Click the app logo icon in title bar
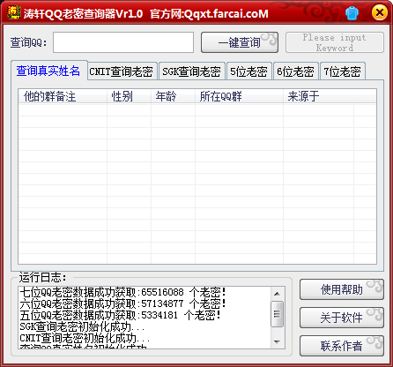Image resolution: width=393 pixels, height=367 pixels. tap(13, 12)
